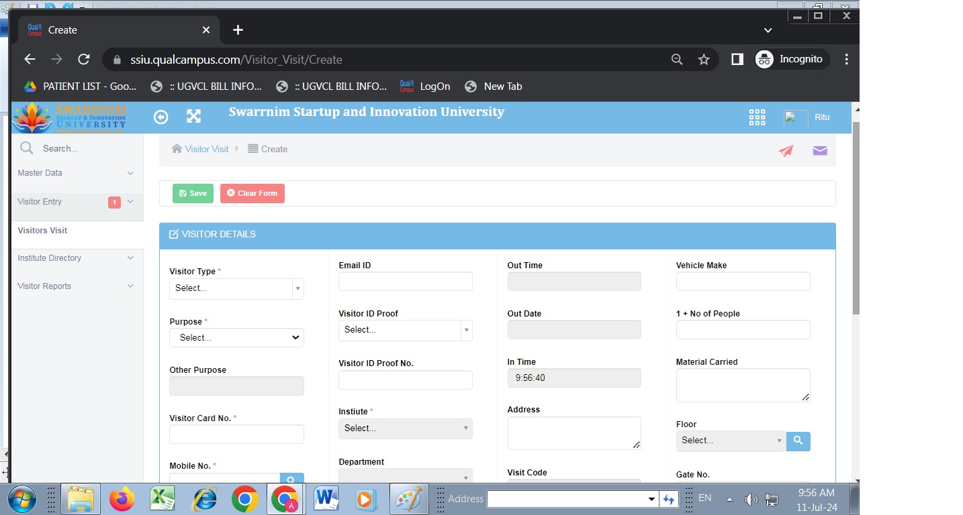Click the Material Carried text area
The image size is (963, 515).
743,386
